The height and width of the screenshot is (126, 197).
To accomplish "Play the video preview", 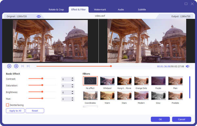I will pyautogui.click(x=9, y=66).
